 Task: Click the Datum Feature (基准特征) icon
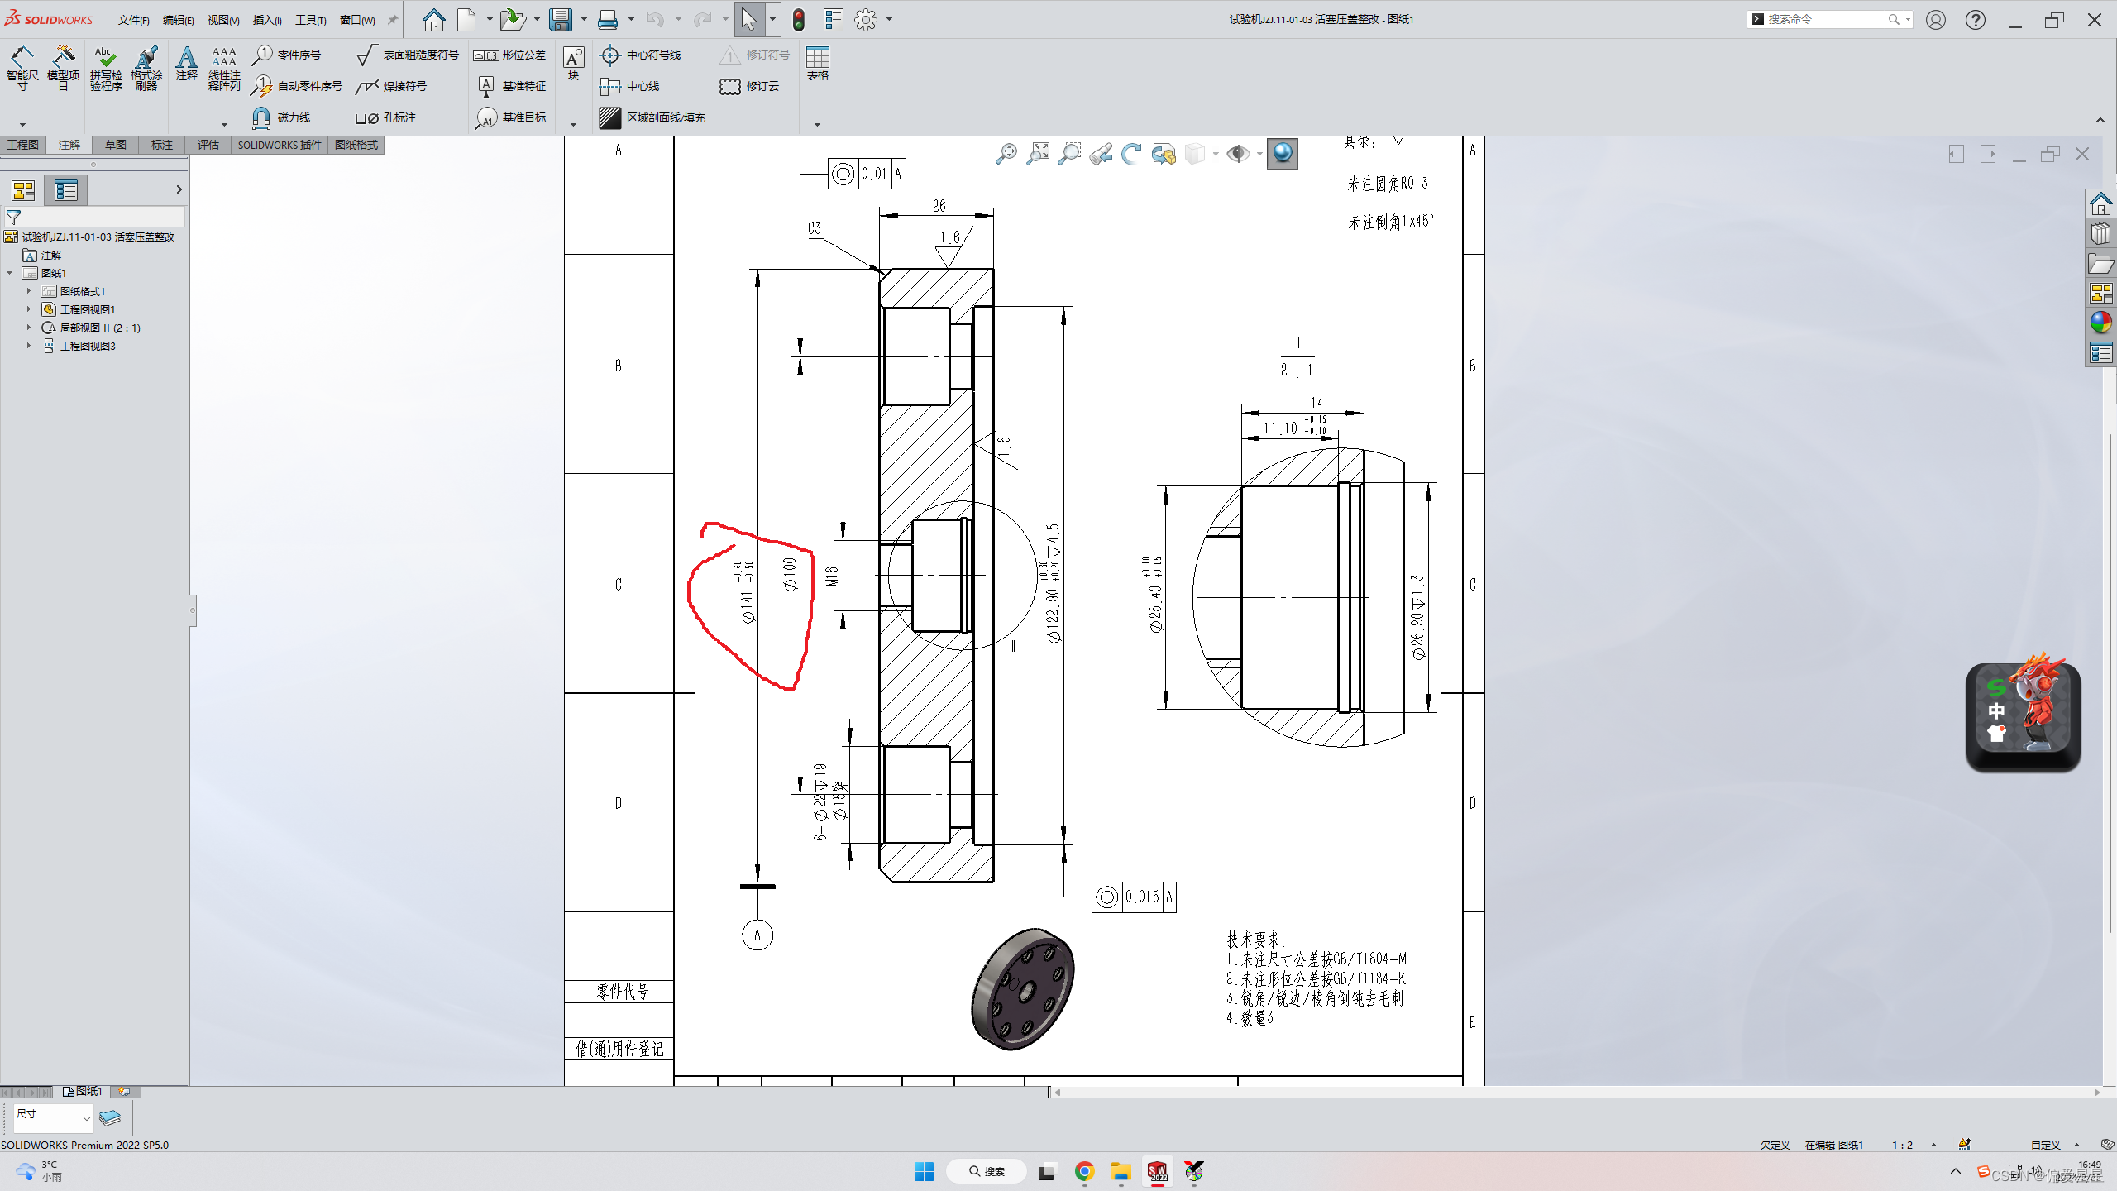tap(486, 86)
